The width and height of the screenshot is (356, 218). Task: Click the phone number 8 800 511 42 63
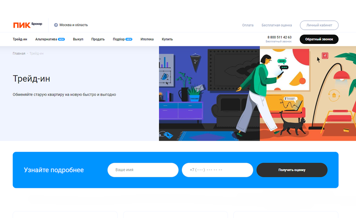(279, 37)
